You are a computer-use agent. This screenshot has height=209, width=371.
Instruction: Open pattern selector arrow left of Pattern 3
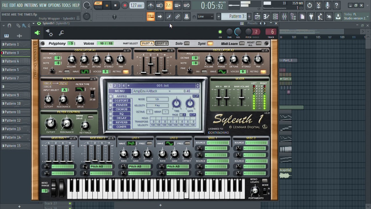[219, 17]
